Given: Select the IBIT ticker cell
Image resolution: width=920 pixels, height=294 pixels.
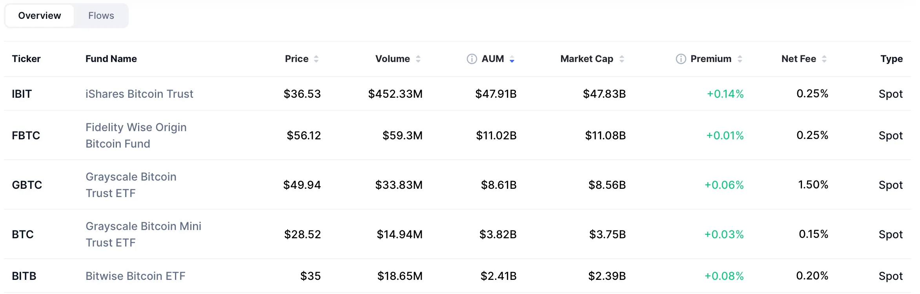Looking at the screenshot, I should (x=22, y=94).
